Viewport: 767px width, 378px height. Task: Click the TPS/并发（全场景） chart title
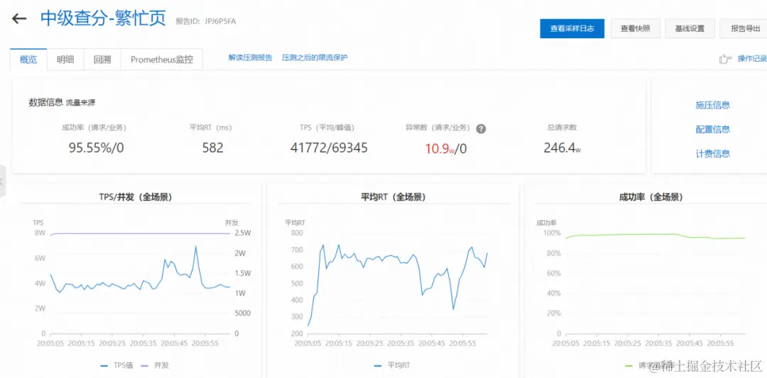pyautogui.click(x=136, y=197)
